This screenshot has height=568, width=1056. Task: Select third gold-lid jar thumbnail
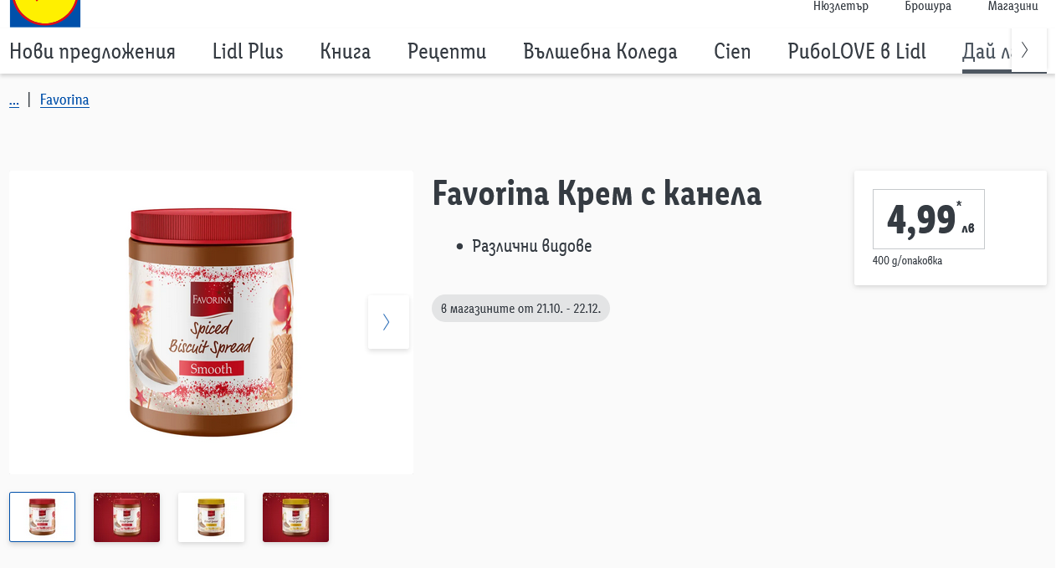[x=211, y=517]
